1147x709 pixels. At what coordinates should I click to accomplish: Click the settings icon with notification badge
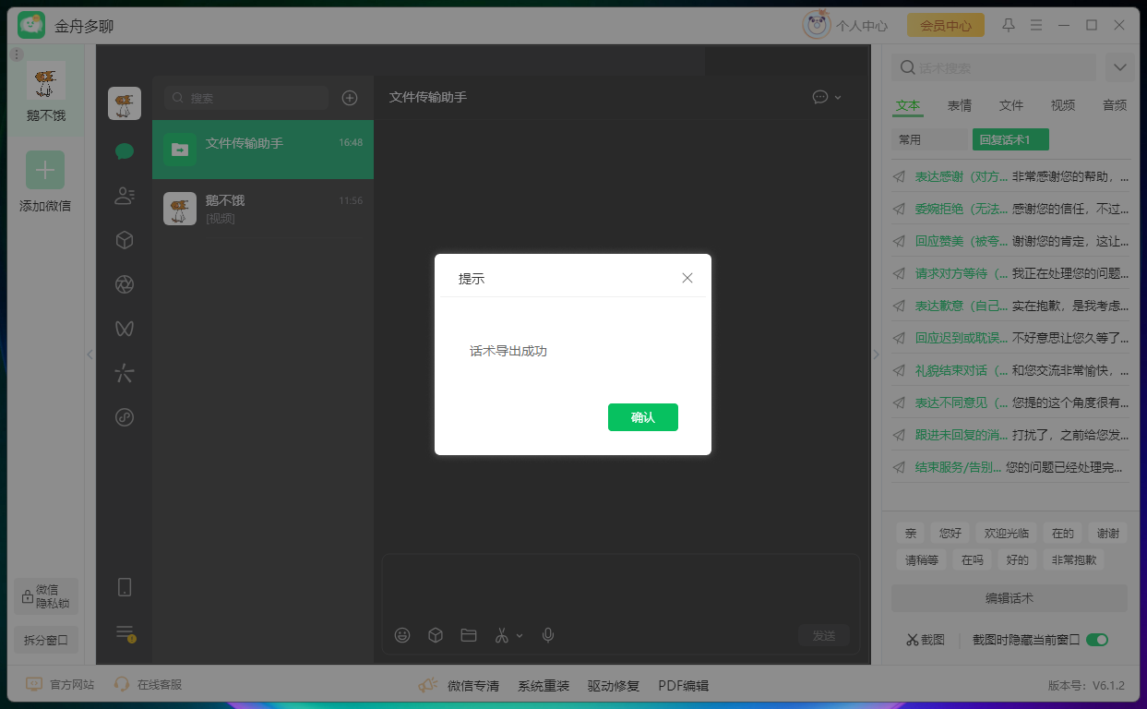pyautogui.click(x=124, y=633)
